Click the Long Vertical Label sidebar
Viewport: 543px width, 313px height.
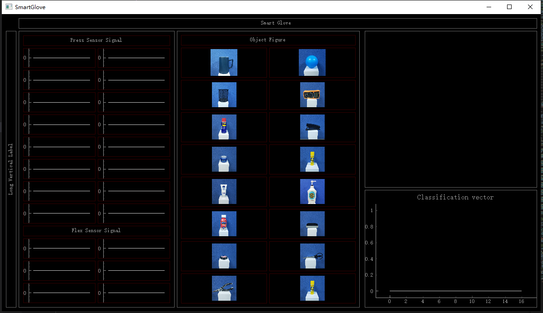[x=11, y=169]
